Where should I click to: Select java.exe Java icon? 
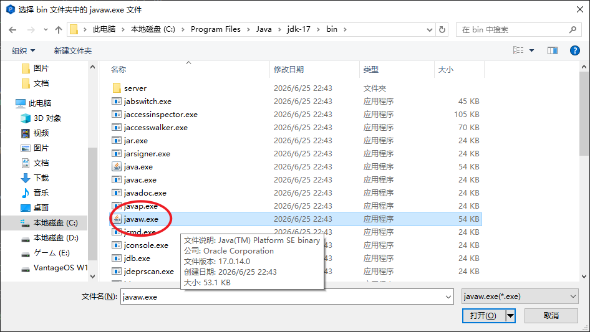coord(117,167)
